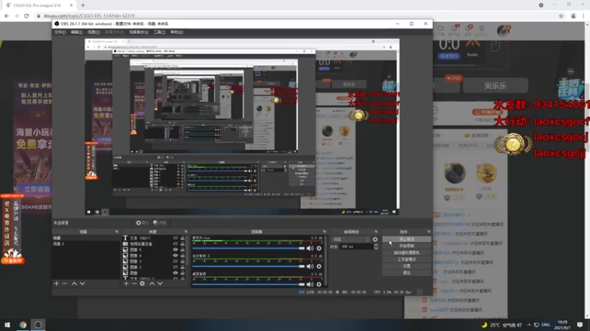
Task: Pop out the Scenes dock
Action: 117,232
